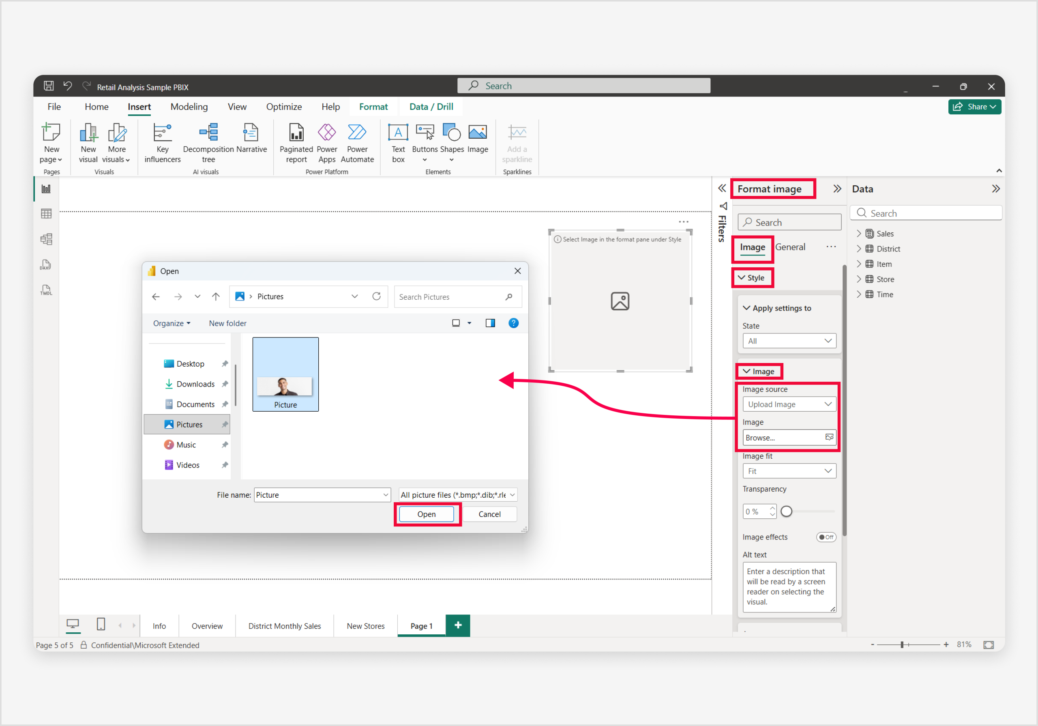
Task: Toggle the Image effects switch on
Action: tap(826, 537)
